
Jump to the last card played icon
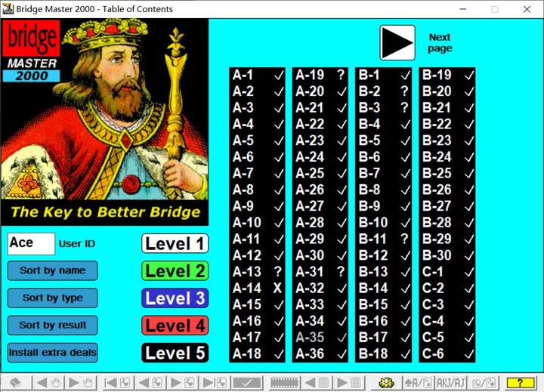click(215, 383)
